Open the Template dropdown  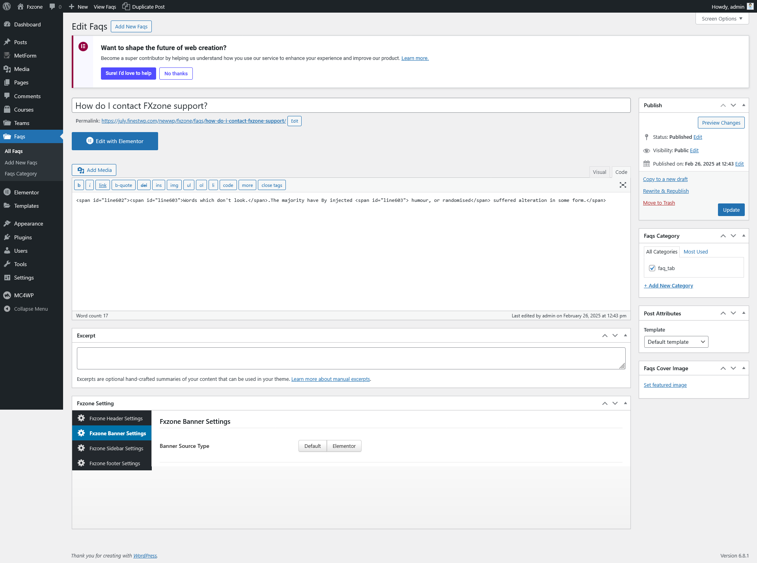(676, 342)
